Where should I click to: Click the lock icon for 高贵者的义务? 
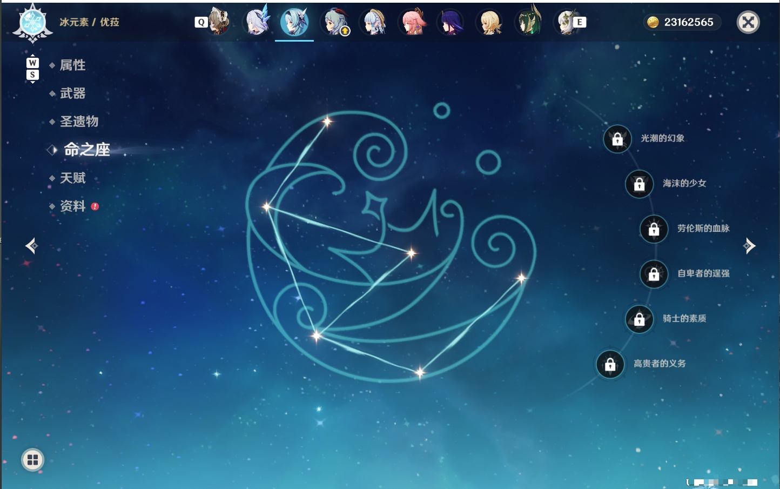pos(610,364)
